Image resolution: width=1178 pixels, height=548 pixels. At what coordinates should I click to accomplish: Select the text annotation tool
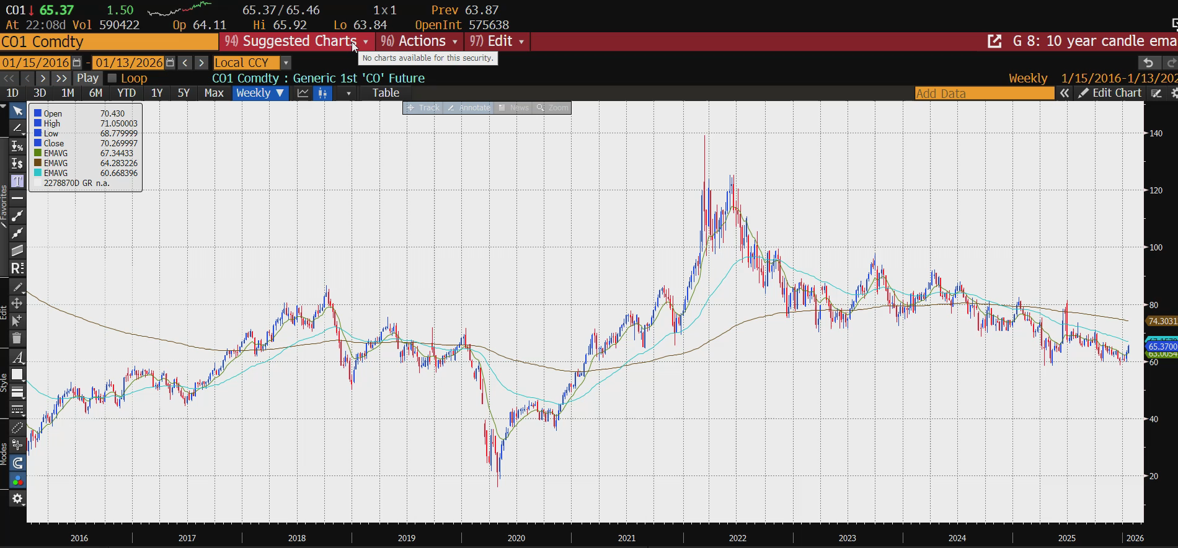pyautogui.click(x=17, y=181)
